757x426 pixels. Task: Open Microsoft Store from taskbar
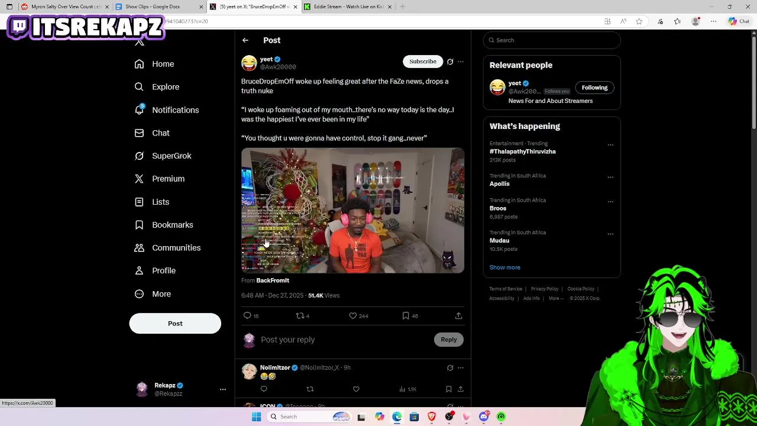click(x=414, y=417)
